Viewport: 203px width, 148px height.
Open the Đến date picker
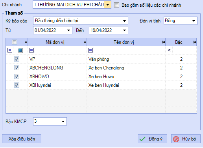point(124,30)
